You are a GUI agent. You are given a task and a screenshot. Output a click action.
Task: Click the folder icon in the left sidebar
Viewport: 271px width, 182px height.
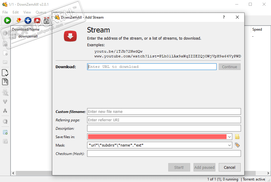(x=5, y=62)
